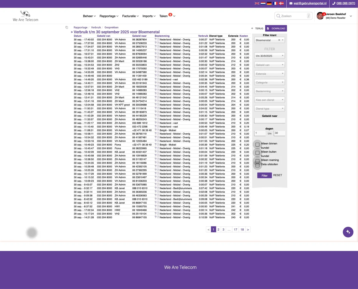The image size is (358, 289).
Task: Open the Facturatie menu
Action: (x=130, y=16)
